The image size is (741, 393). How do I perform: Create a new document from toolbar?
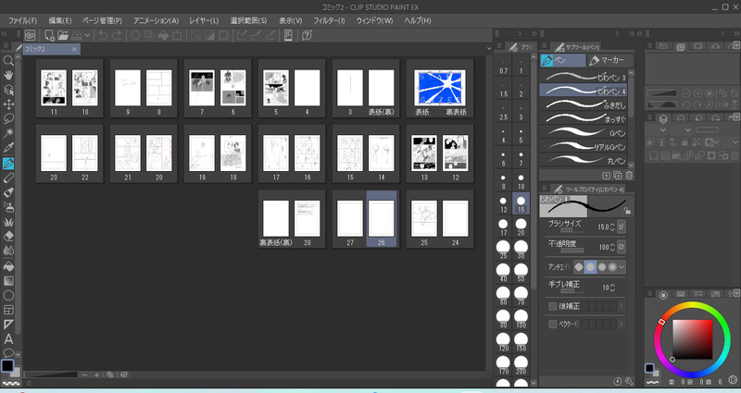(x=49, y=35)
